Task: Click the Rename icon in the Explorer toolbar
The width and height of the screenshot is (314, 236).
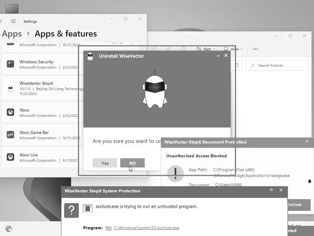Action: 154,49
